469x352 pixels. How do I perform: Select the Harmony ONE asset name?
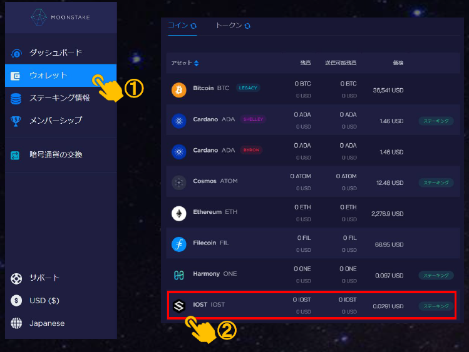(215, 273)
